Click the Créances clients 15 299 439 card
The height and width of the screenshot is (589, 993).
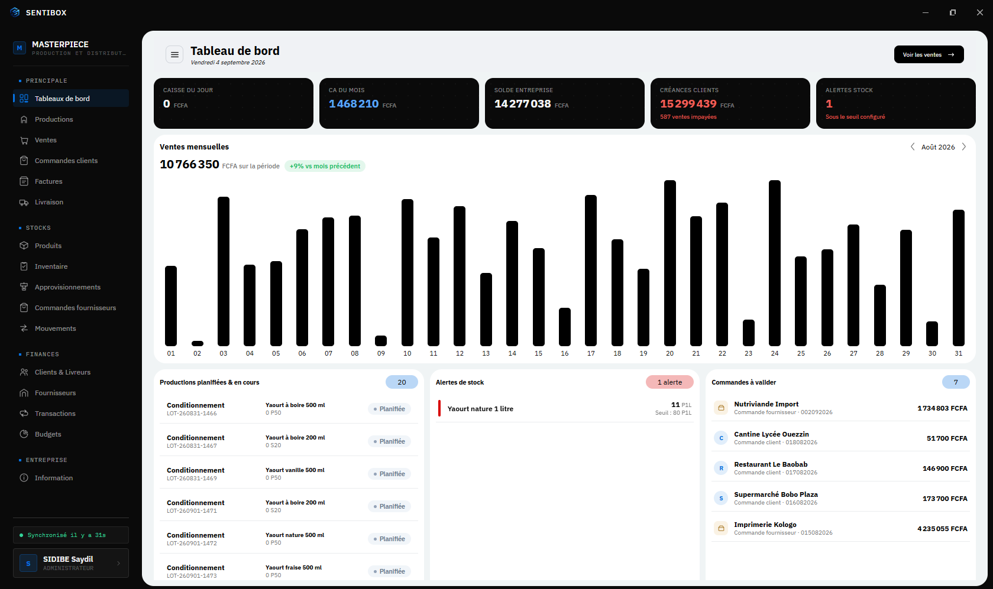(730, 103)
